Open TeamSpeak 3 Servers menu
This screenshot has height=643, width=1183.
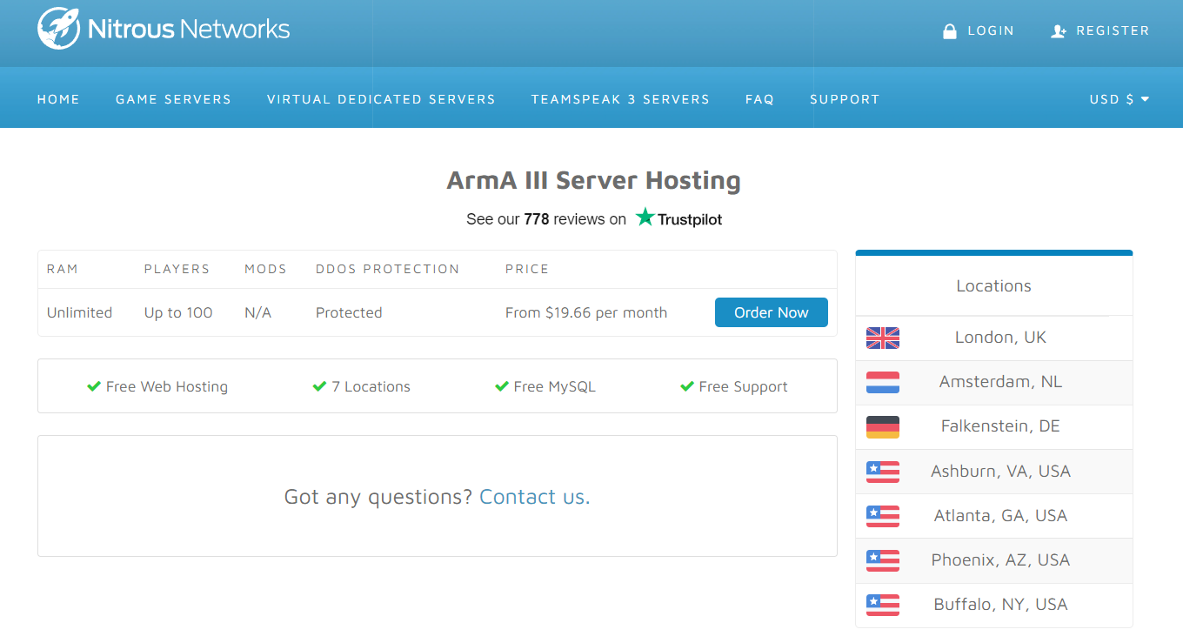pos(620,99)
